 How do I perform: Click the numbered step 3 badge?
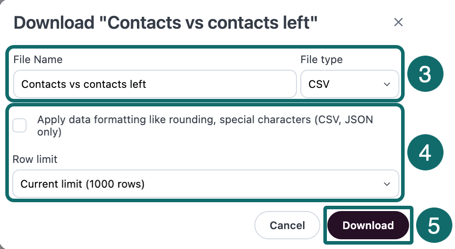point(425,74)
